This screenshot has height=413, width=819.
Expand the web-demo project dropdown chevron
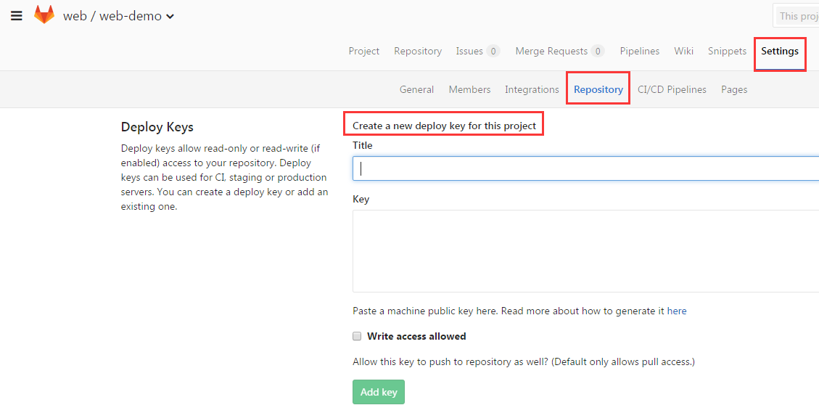(170, 17)
